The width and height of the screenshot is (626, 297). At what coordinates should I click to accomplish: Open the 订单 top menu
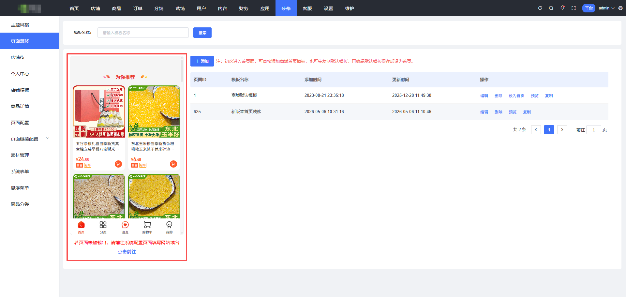coord(138,8)
